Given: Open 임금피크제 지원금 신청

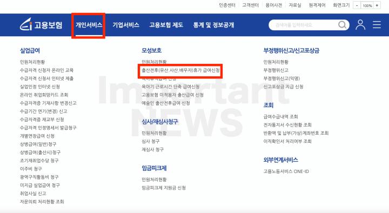Looking at the screenshot, I should coord(164,188).
